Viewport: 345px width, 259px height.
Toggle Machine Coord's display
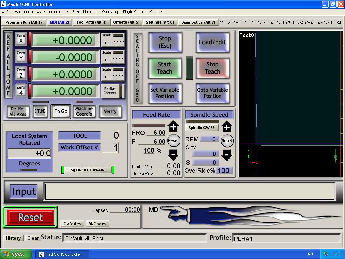click(84, 111)
